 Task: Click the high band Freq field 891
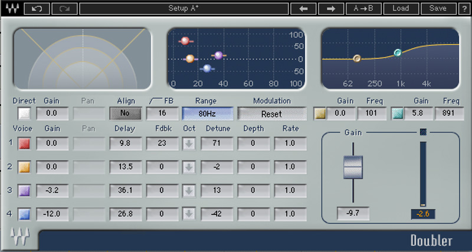[448, 114]
